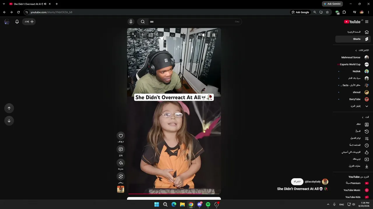
Task: Click the @DacobyDaily channel handle
Action: tap(313, 182)
